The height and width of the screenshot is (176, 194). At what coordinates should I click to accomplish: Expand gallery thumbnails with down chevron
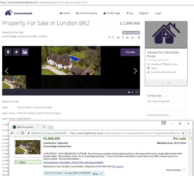coord(136,92)
